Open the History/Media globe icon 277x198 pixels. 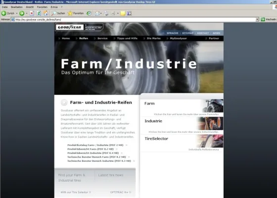pyautogui.click(x=89, y=13)
